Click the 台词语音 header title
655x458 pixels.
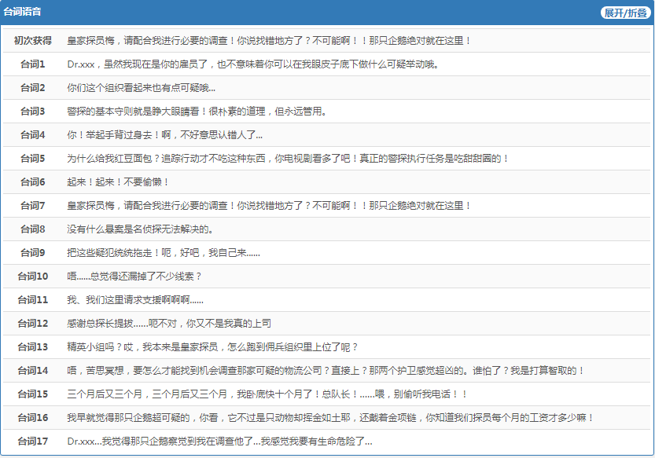22,13
